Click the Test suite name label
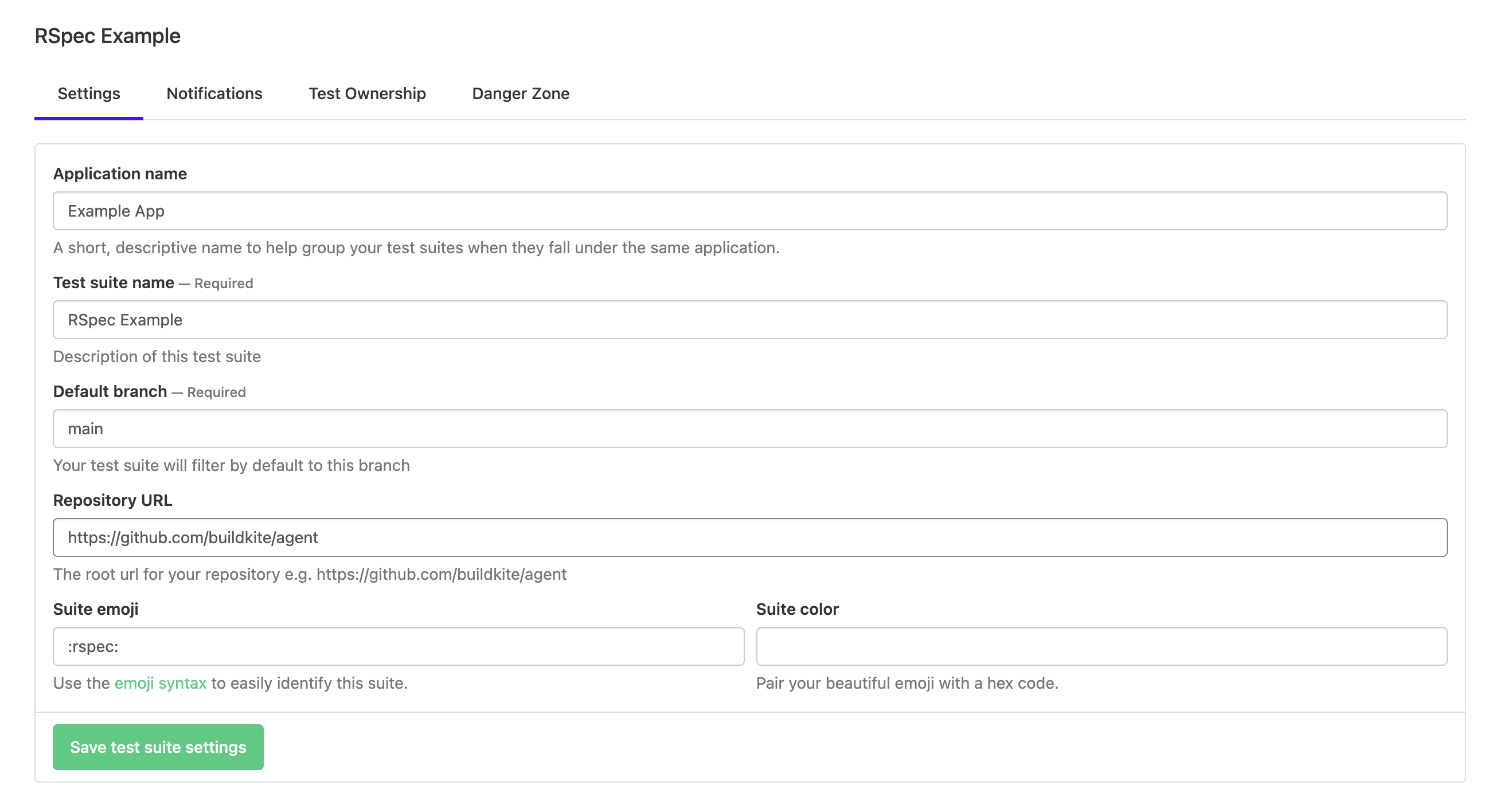 tap(114, 283)
